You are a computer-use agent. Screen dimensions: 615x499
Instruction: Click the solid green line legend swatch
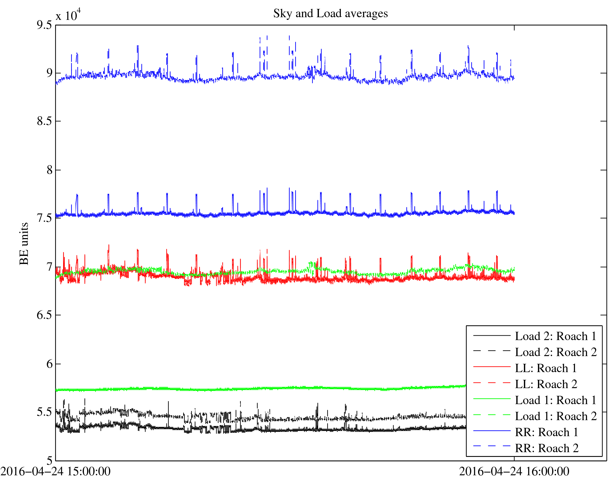(x=492, y=399)
